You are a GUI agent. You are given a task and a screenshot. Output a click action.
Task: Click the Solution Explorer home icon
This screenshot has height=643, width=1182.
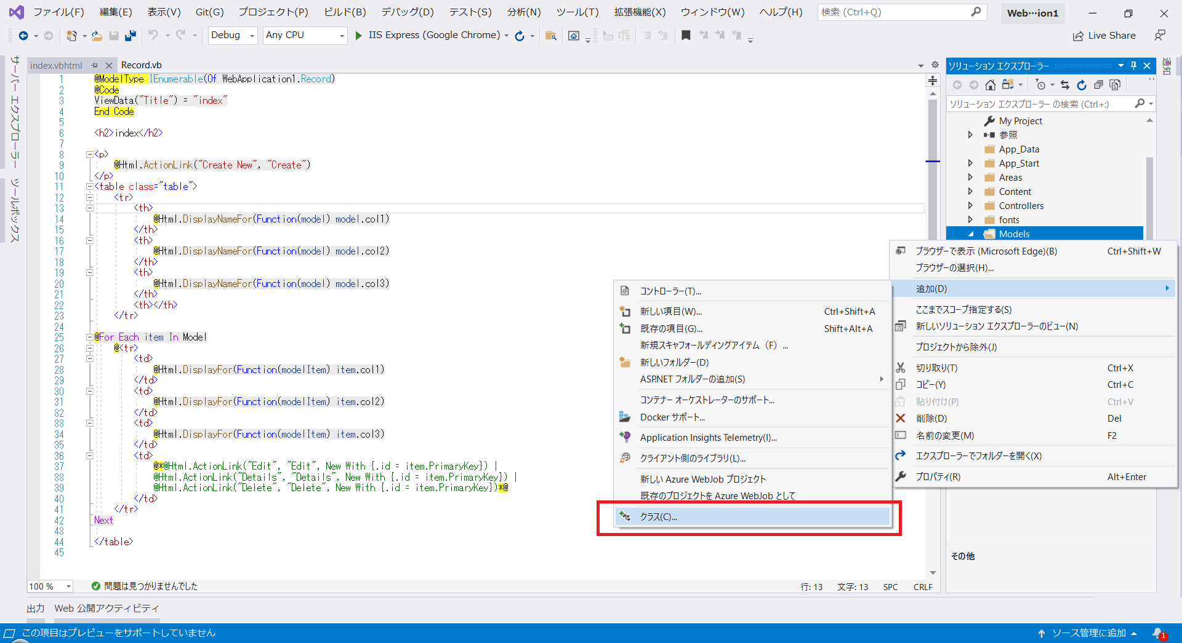(x=990, y=85)
